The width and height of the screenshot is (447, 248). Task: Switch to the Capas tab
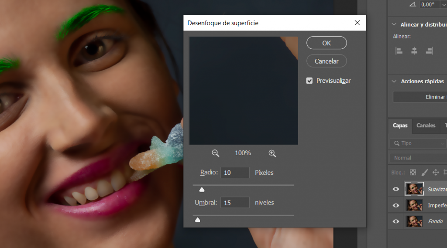pos(400,126)
